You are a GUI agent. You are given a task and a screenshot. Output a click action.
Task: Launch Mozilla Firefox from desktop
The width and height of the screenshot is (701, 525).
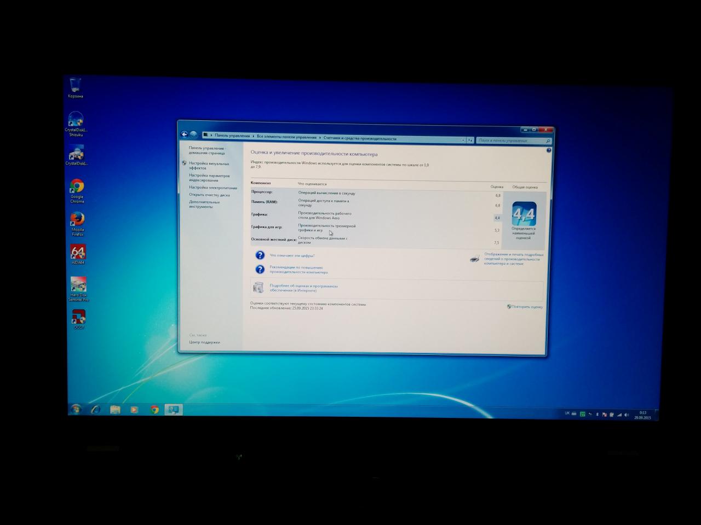point(77,219)
